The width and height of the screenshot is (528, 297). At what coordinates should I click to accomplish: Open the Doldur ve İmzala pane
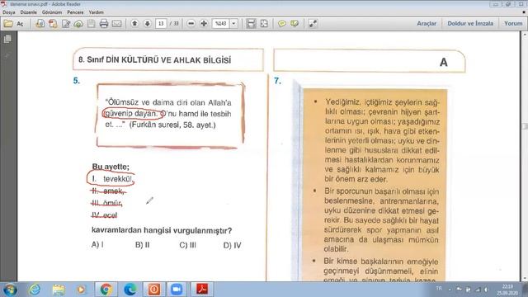tap(470, 24)
